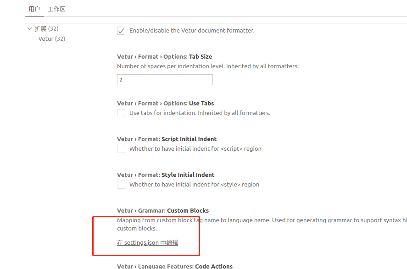Open 在 settings.json 中编辑 link
This screenshot has width=407, height=269.
147,242
